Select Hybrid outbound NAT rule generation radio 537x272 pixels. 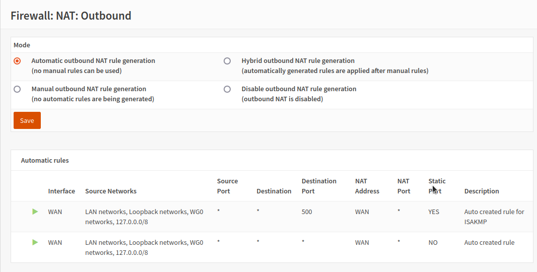pyautogui.click(x=227, y=61)
